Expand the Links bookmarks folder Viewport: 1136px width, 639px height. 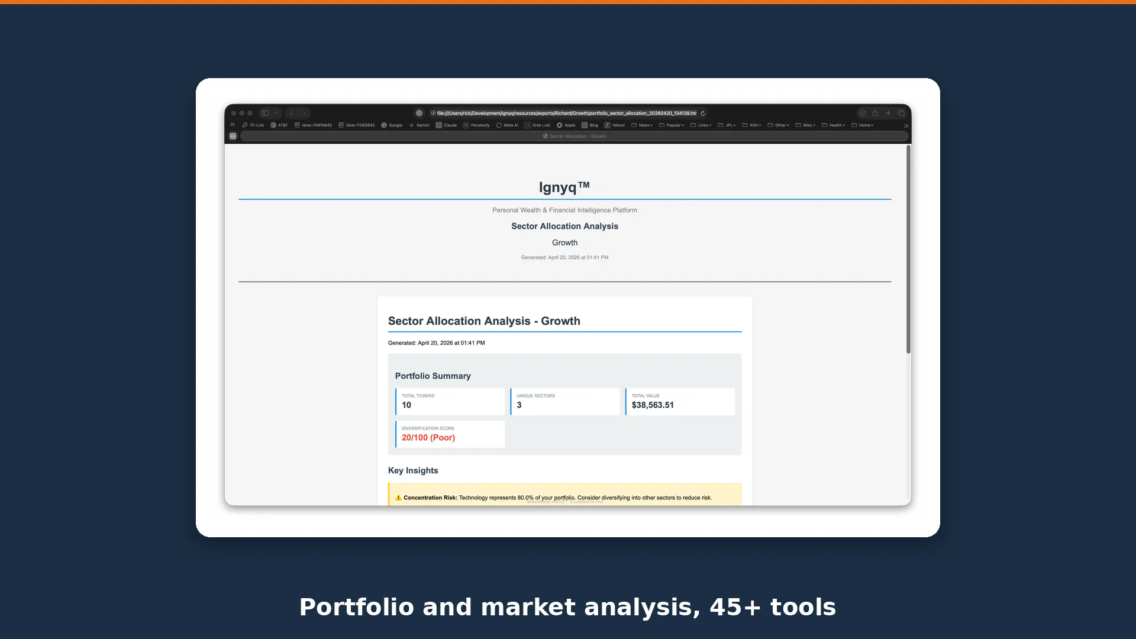(x=701, y=125)
